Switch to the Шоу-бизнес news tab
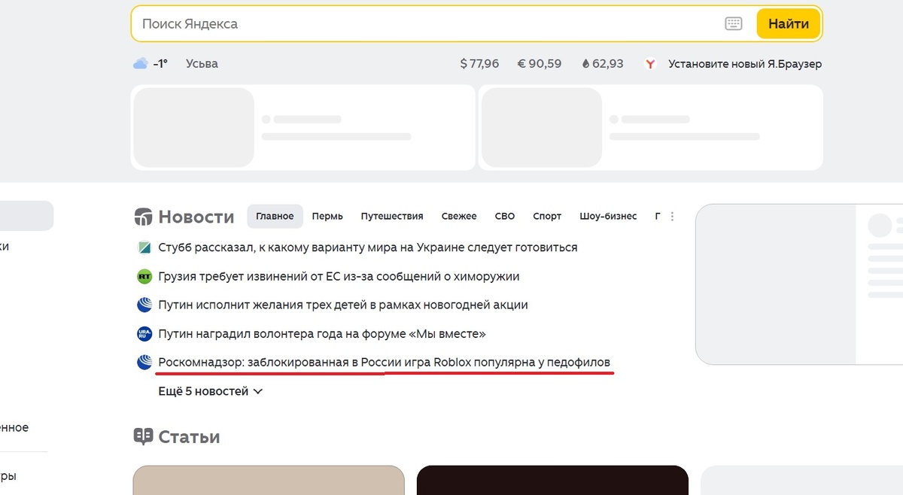This screenshot has width=903, height=495. pyautogui.click(x=608, y=216)
